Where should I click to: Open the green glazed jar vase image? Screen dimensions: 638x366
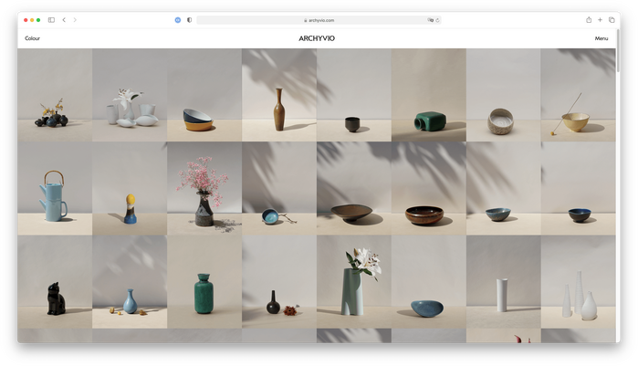[204, 282]
